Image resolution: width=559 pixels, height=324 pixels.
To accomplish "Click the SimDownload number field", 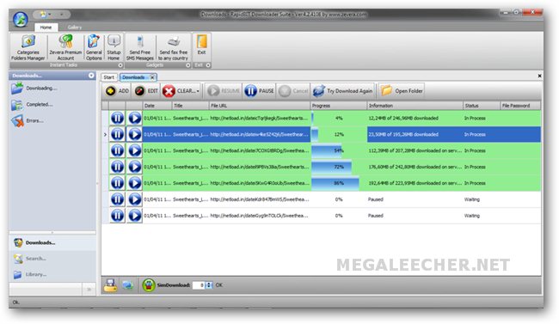I will tap(199, 285).
